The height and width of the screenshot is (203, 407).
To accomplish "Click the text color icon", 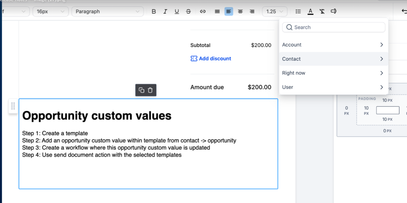I will pos(310,11).
